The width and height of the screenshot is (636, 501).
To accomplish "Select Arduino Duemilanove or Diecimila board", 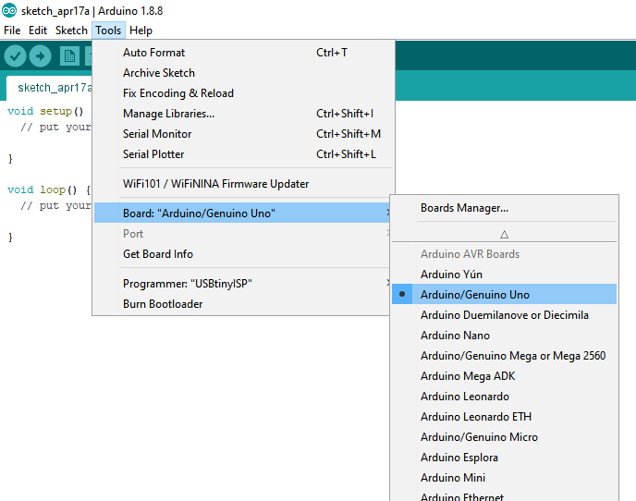I will (504, 315).
